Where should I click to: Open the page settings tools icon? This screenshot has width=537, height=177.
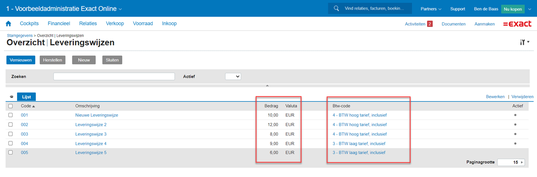pyautogui.click(x=523, y=42)
